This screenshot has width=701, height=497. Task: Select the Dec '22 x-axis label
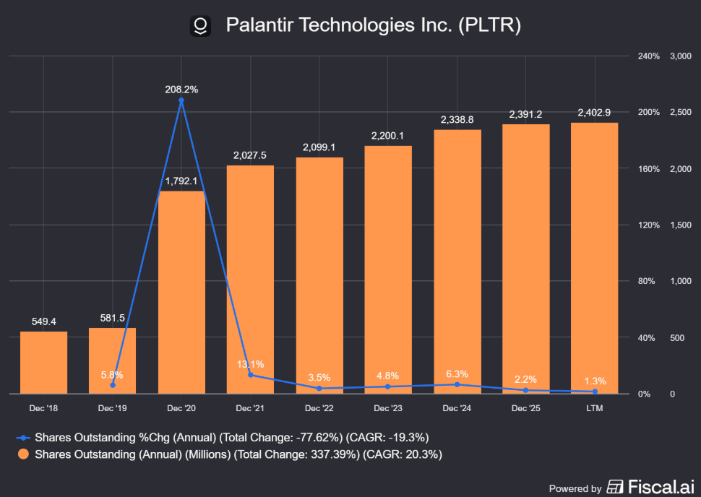(319, 408)
